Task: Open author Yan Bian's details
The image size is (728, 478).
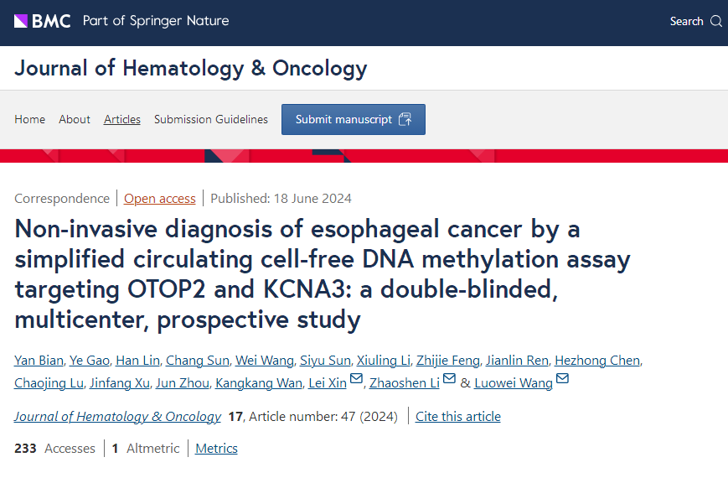Action: click(x=39, y=361)
